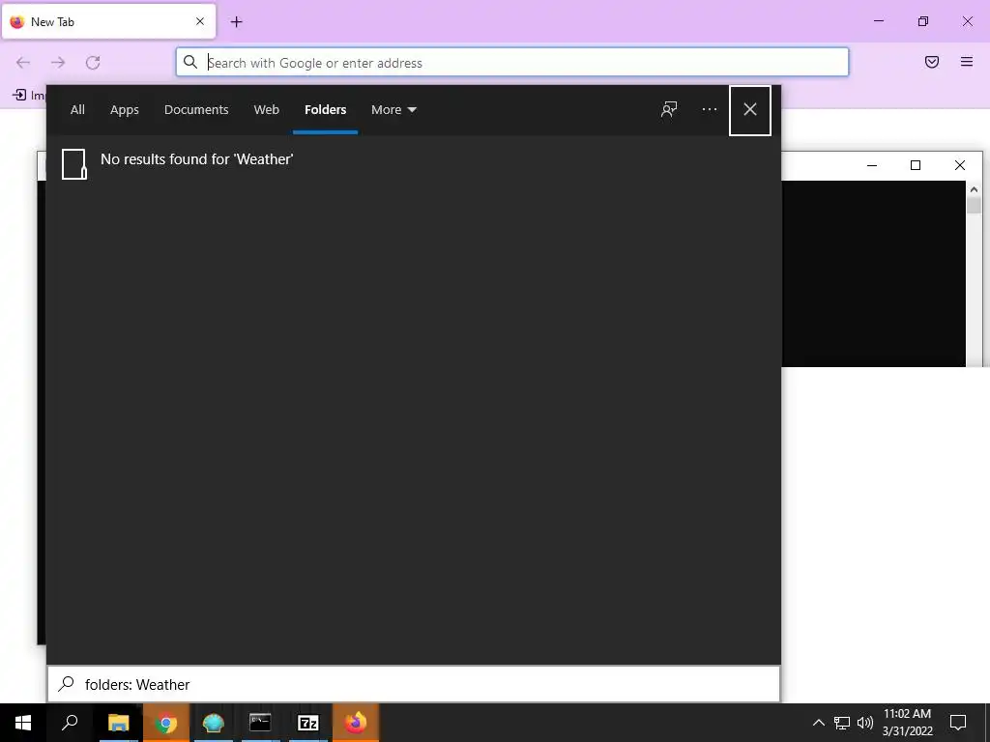Expand the More filters dropdown

(x=393, y=110)
